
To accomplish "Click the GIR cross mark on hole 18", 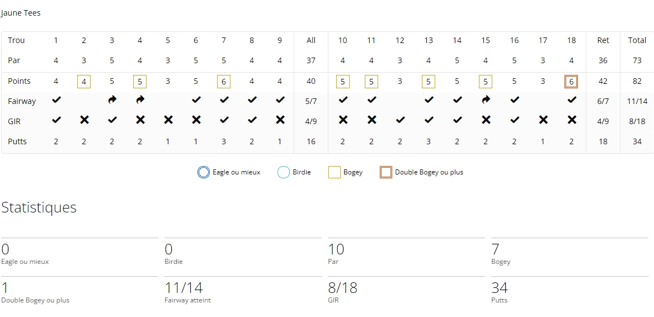I will [571, 120].
